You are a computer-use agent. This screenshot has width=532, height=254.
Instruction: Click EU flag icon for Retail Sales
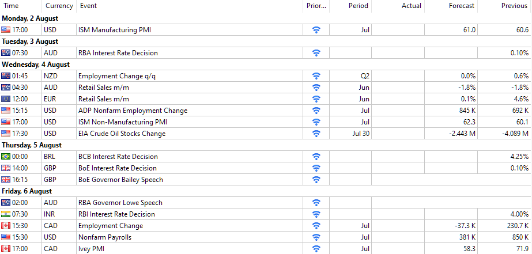coord(6,99)
